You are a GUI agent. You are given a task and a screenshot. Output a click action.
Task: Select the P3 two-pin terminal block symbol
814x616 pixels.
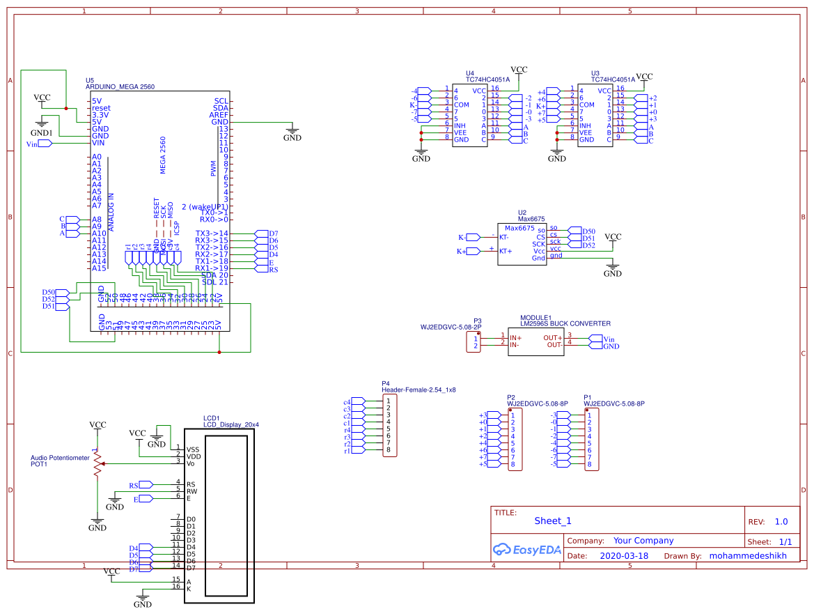(x=473, y=341)
